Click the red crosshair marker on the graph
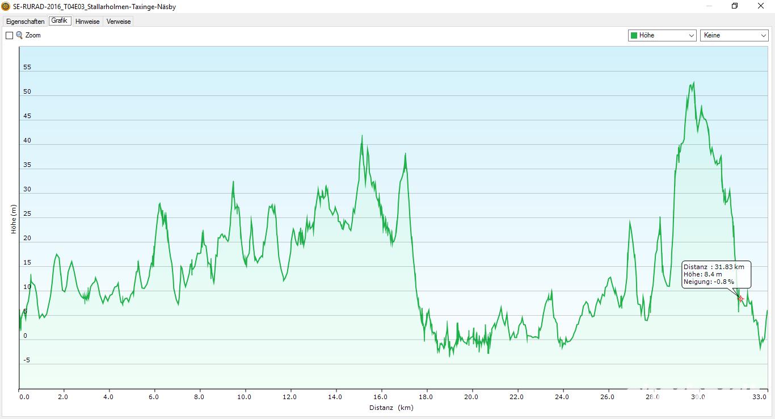 coord(741,299)
